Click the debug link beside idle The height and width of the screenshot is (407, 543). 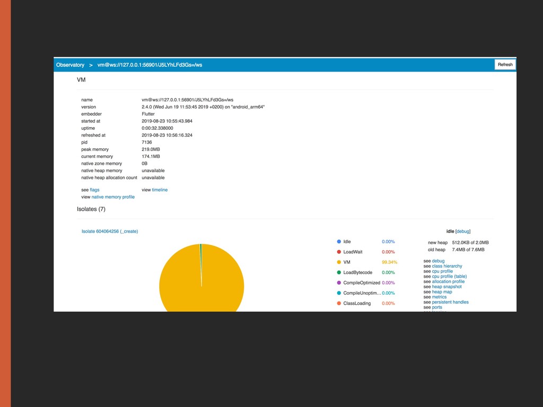pos(463,232)
